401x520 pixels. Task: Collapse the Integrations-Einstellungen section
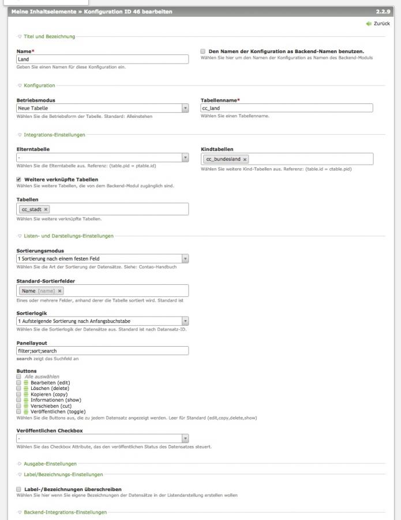[54, 135]
